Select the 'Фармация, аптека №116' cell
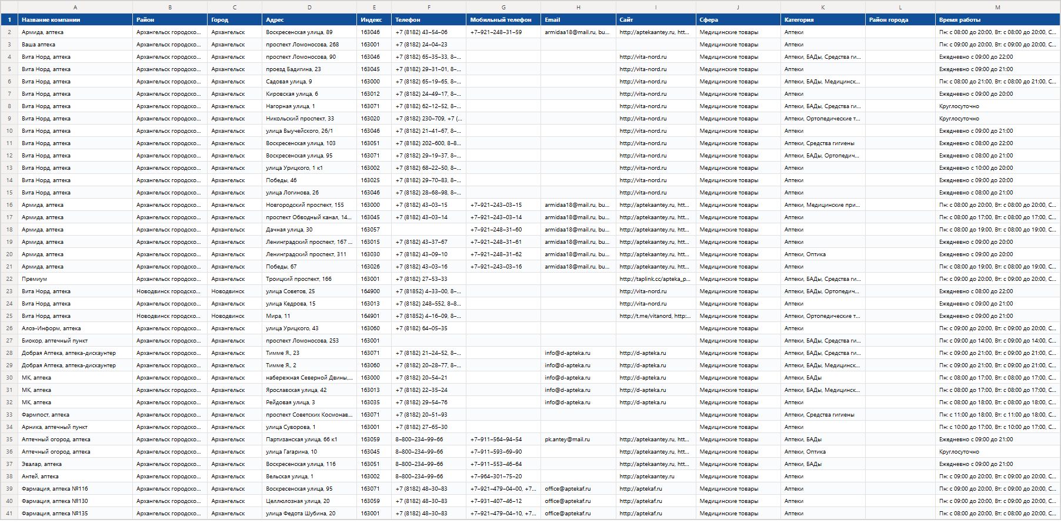Image resolution: width=1061 pixels, height=530 pixels. tap(75, 489)
